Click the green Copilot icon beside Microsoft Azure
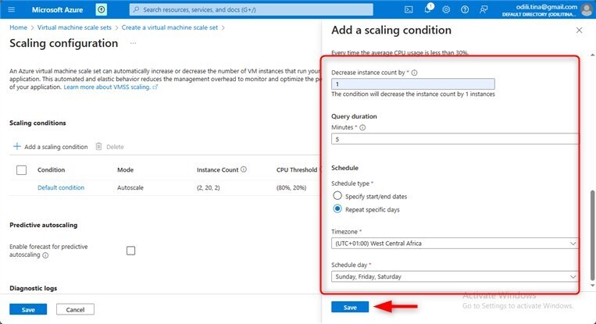This screenshot has height=324, width=596. pos(102,9)
